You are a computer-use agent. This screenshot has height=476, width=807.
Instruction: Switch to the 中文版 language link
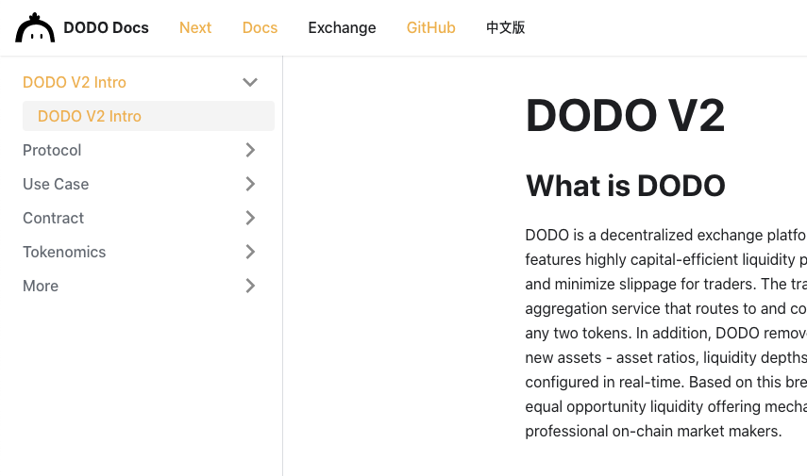point(505,27)
